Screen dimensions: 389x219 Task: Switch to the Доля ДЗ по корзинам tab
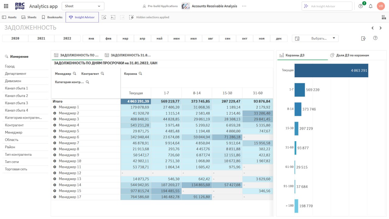pos(352,55)
